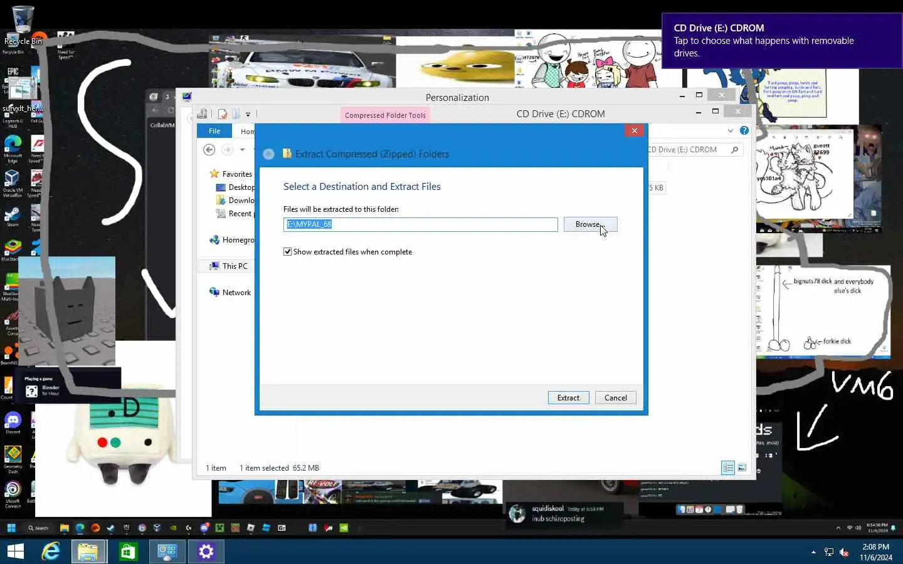Select Desktop under Favorites

coord(235,187)
